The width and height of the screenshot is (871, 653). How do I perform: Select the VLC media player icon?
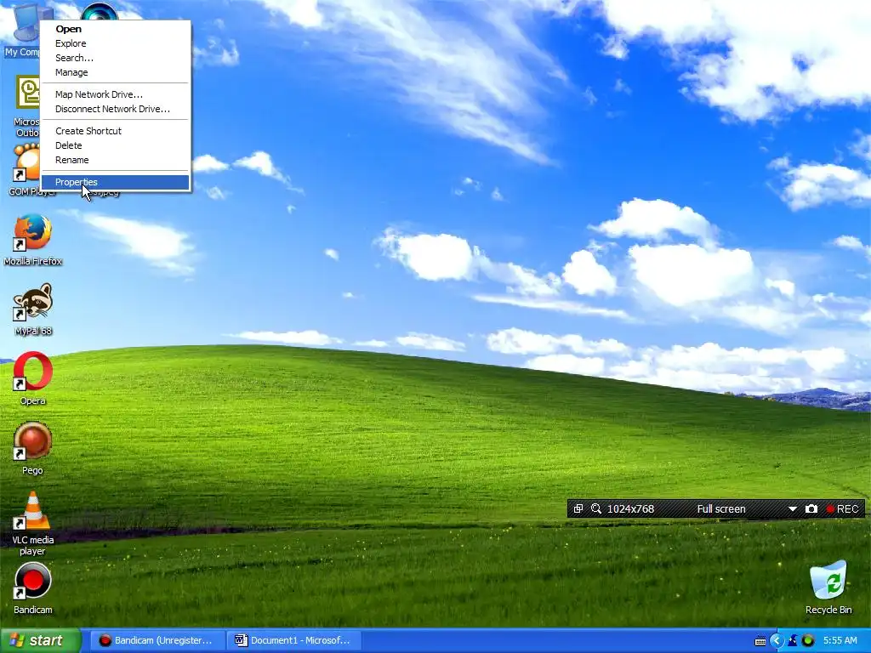(x=33, y=523)
